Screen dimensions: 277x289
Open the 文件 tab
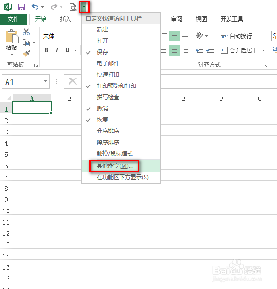(x=13, y=19)
